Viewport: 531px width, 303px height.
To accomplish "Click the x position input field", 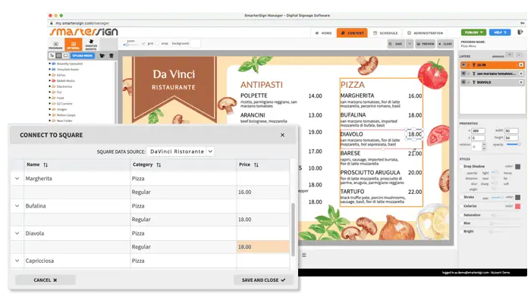I will pyautogui.click(x=478, y=131).
